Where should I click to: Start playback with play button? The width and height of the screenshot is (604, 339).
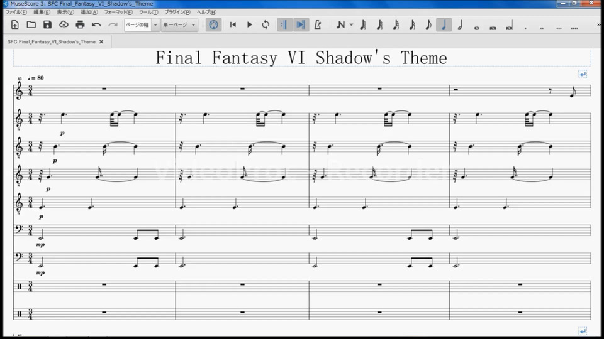click(249, 25)
